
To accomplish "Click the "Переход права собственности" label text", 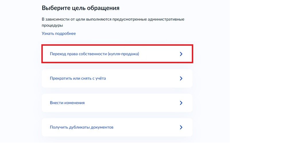I will pos(78,54).
